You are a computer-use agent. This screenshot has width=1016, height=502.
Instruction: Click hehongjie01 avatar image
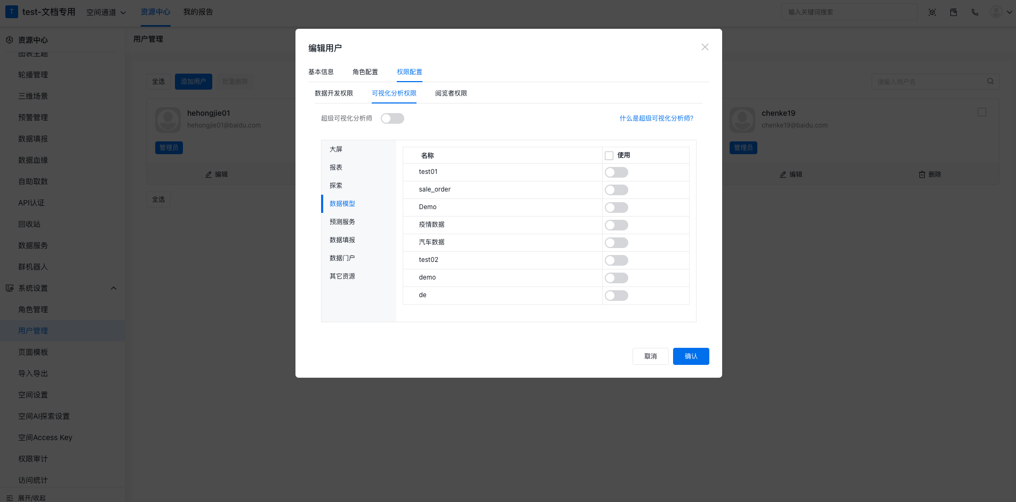point(168,119)
